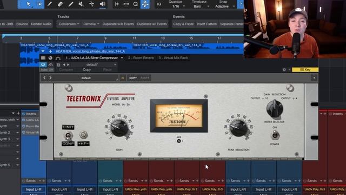Click Duplicate w/o Events button
This screenshot has width=346, height=195.
[x=118, y=24]
